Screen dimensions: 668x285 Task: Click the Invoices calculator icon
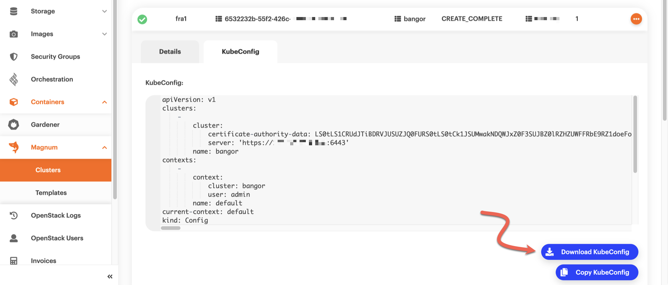tap(14, 261)
